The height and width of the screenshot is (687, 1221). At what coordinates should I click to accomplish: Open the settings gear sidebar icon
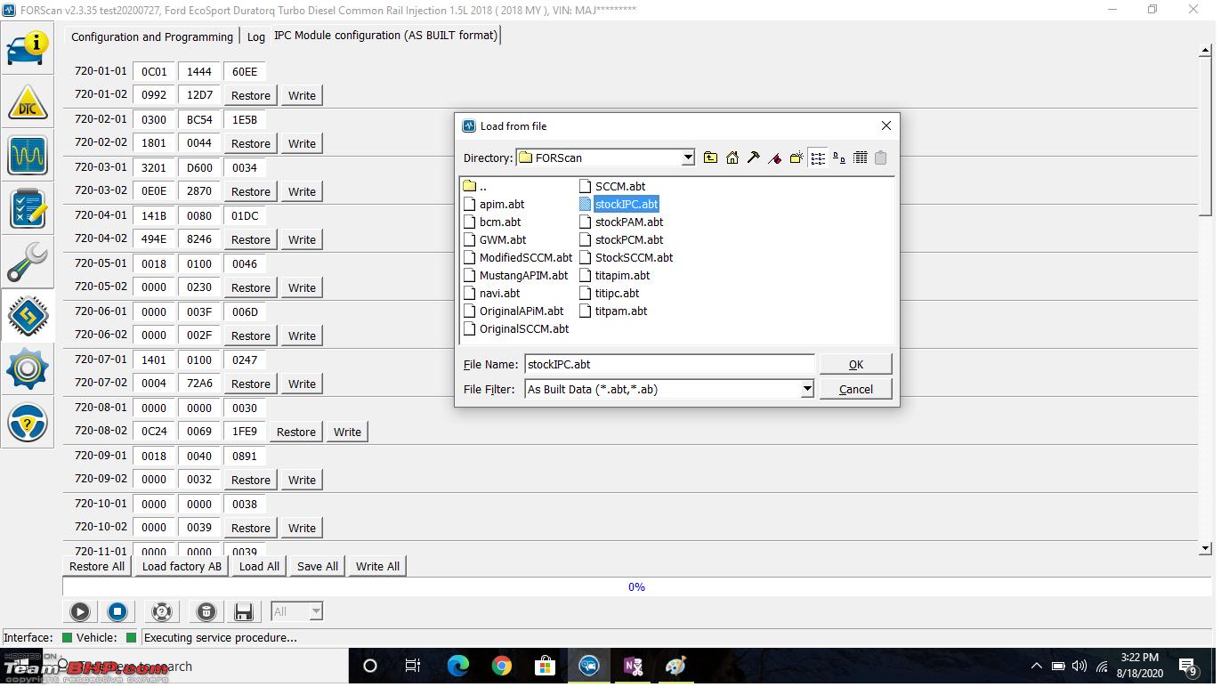coord(28,369)
